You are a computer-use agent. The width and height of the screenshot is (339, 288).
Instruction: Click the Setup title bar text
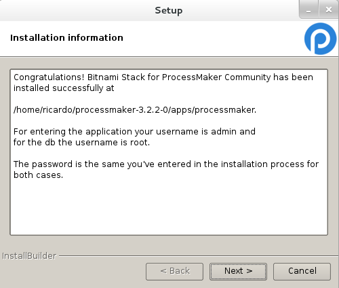169,11
